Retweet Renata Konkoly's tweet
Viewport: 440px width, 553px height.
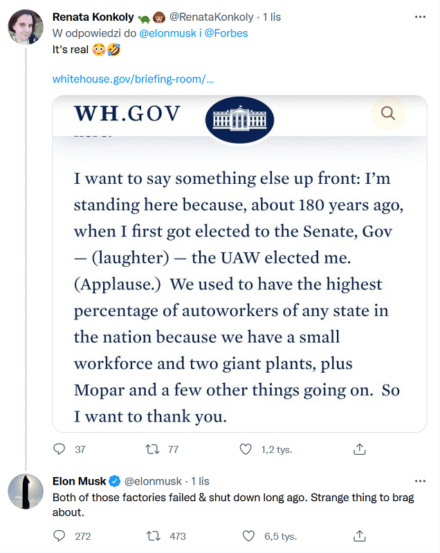click(152, 449)
